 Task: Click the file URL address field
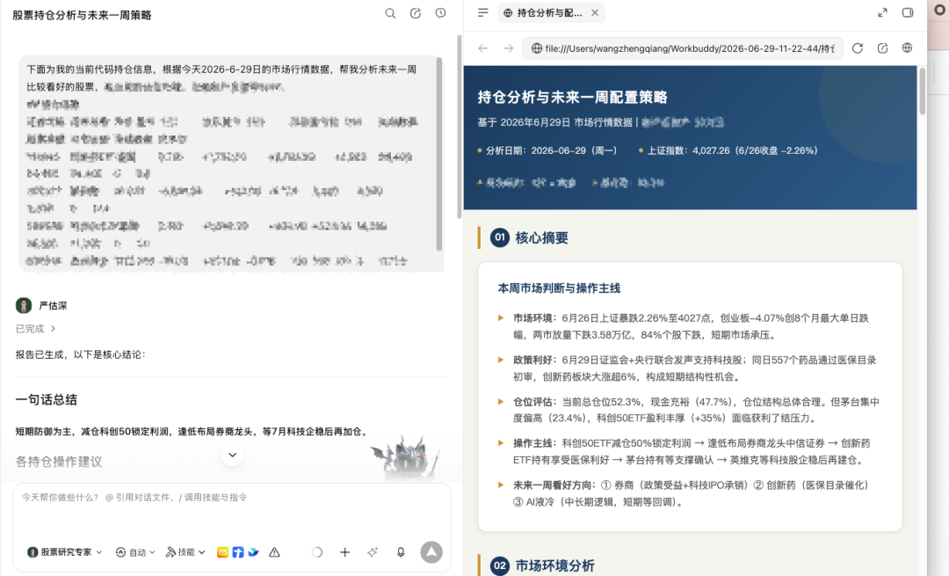(x=683, y=48)
